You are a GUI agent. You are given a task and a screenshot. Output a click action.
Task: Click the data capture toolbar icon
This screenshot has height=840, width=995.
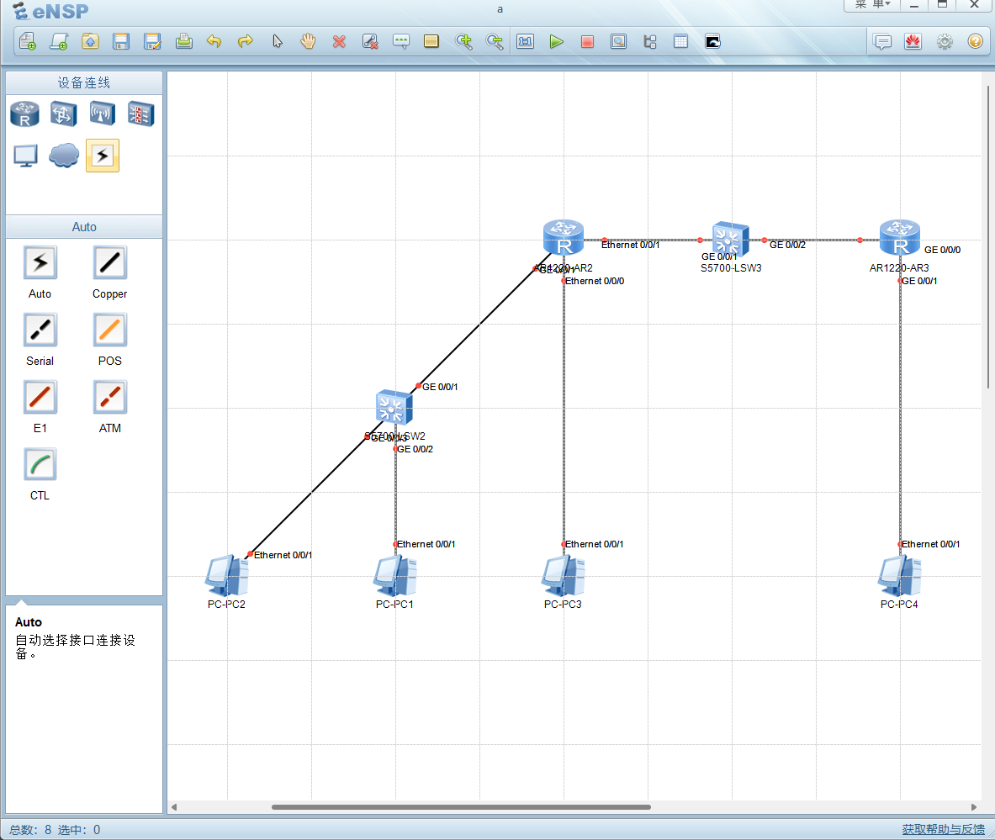(x=619, y=42)
